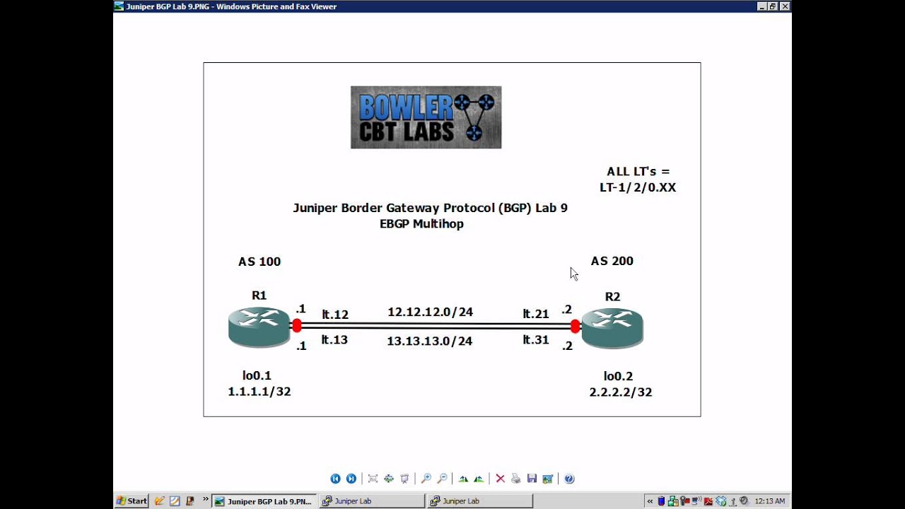Viewport: 905px width, 509px height.
Task: Click the lt.21 interface label
Action: point(536,314)
